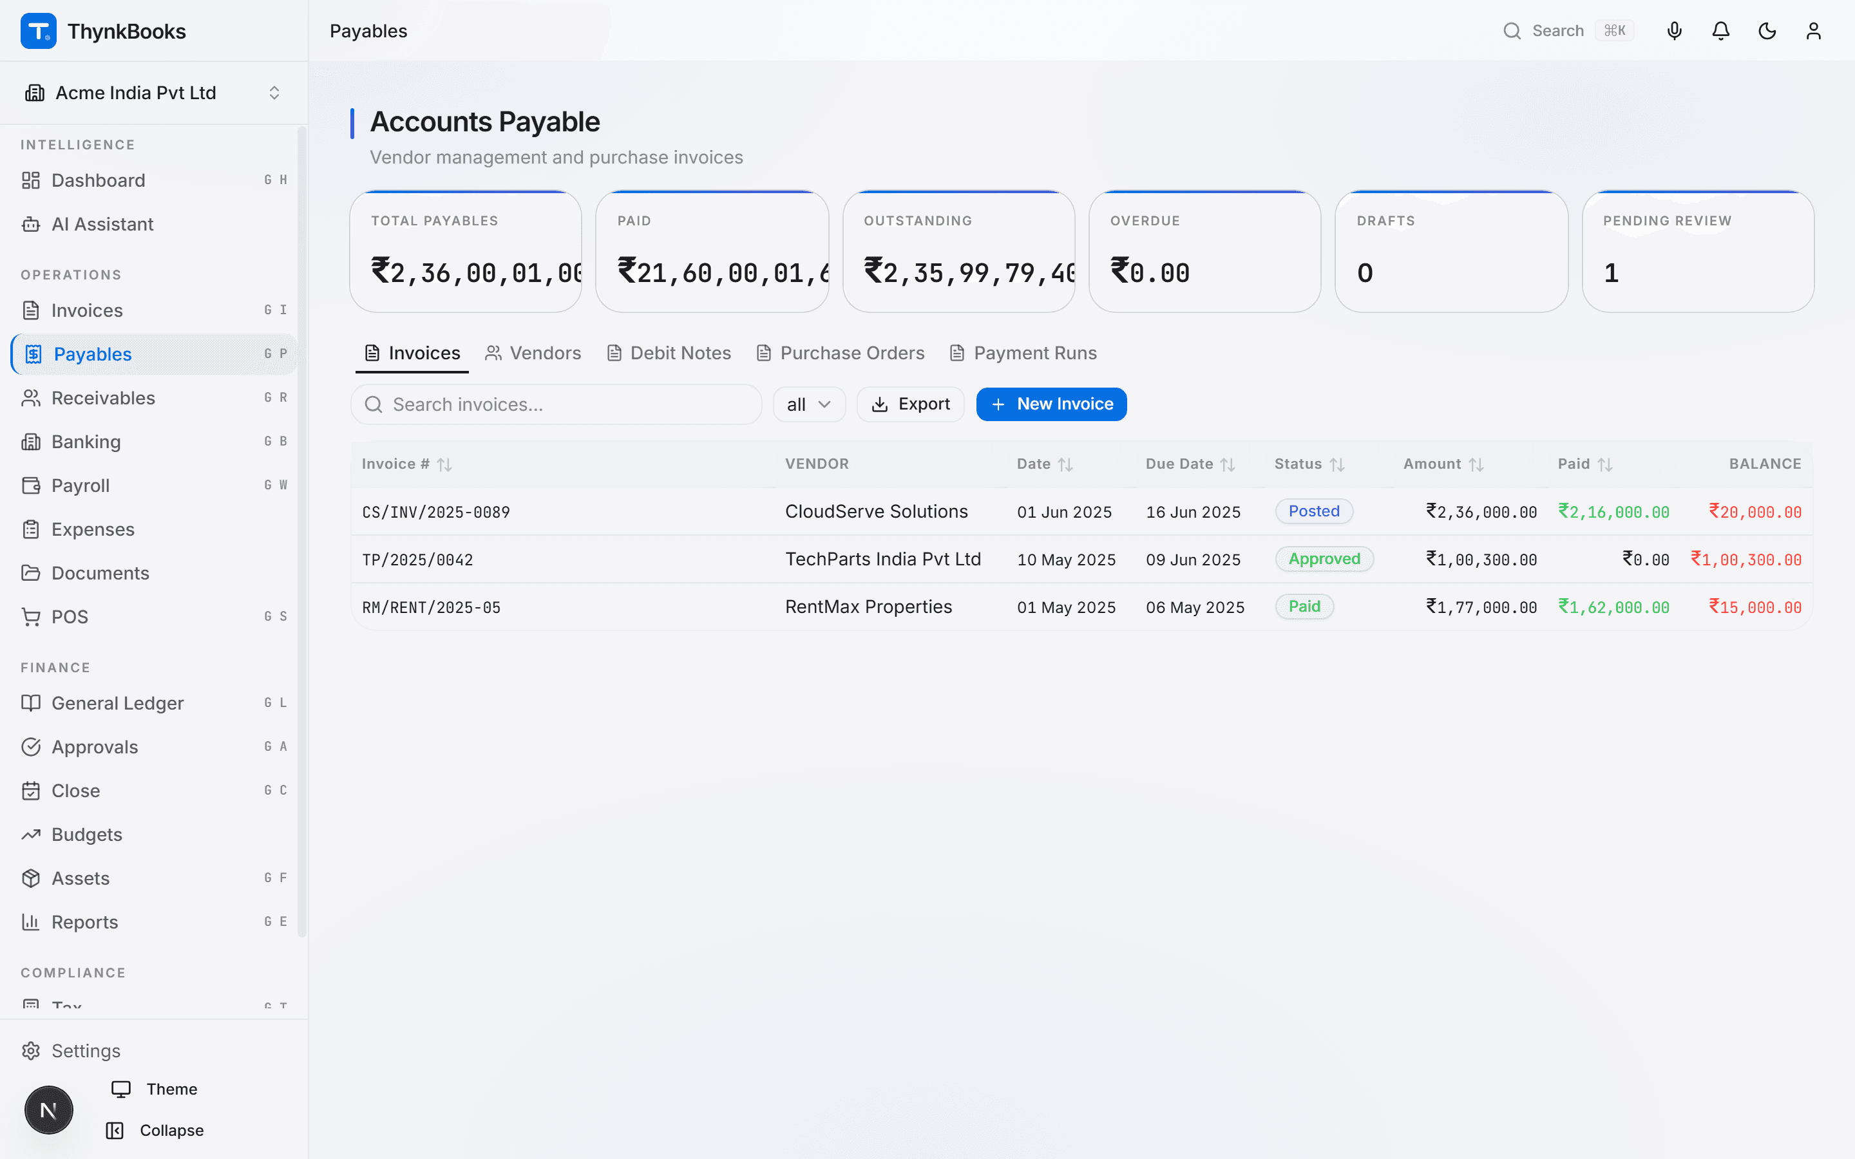Open Assets box icon

(31, 878)
